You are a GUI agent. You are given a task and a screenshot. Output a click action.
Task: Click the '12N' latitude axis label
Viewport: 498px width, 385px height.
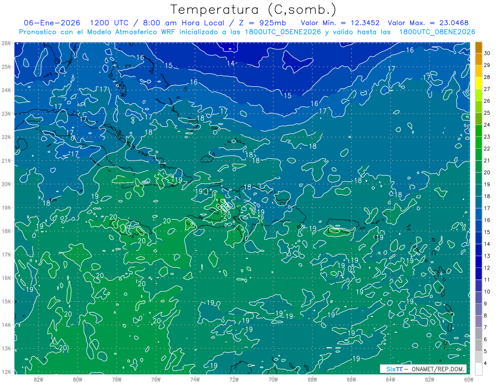tap(6, 372)
